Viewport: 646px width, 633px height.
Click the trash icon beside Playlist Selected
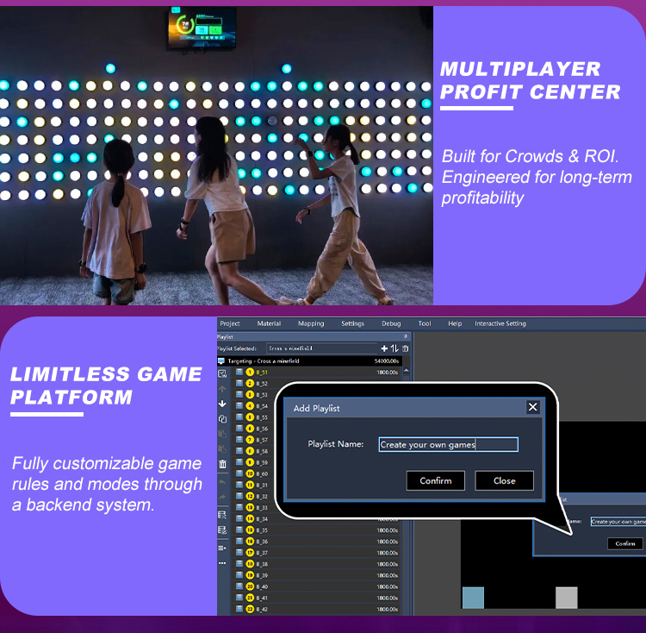(x=405, y=348)
